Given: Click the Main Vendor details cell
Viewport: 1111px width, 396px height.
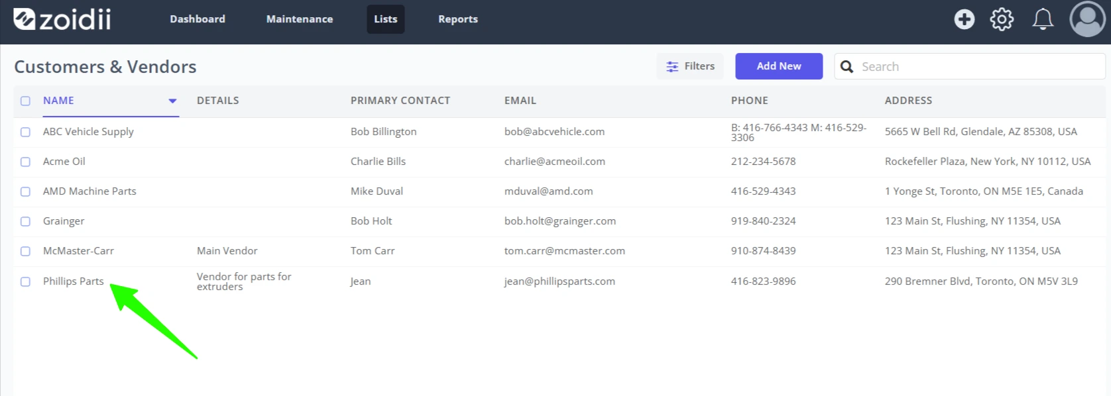Looking at the screenshot, I should (227, 251).
